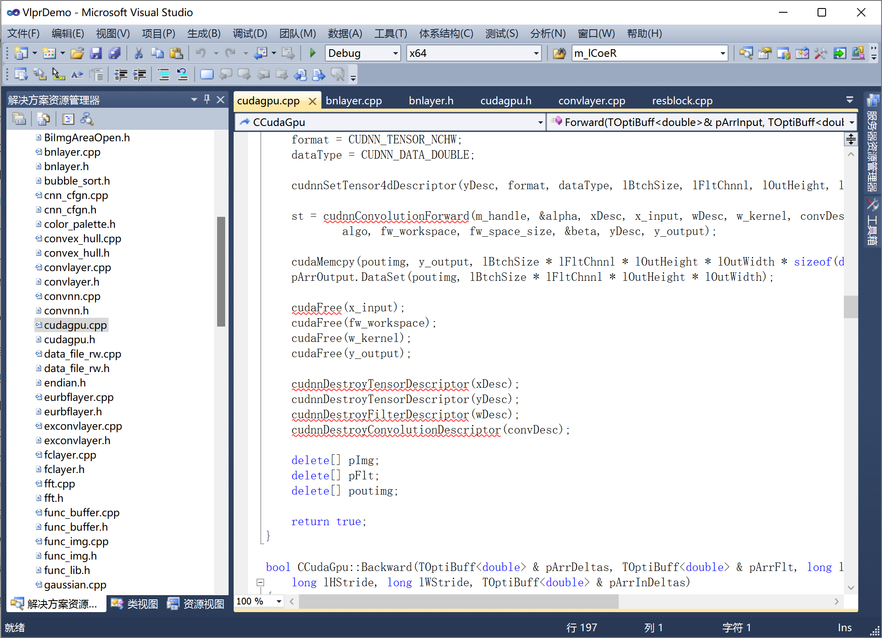
Task: Expand the New Project icon dropdown arrow
Action: 35,53
